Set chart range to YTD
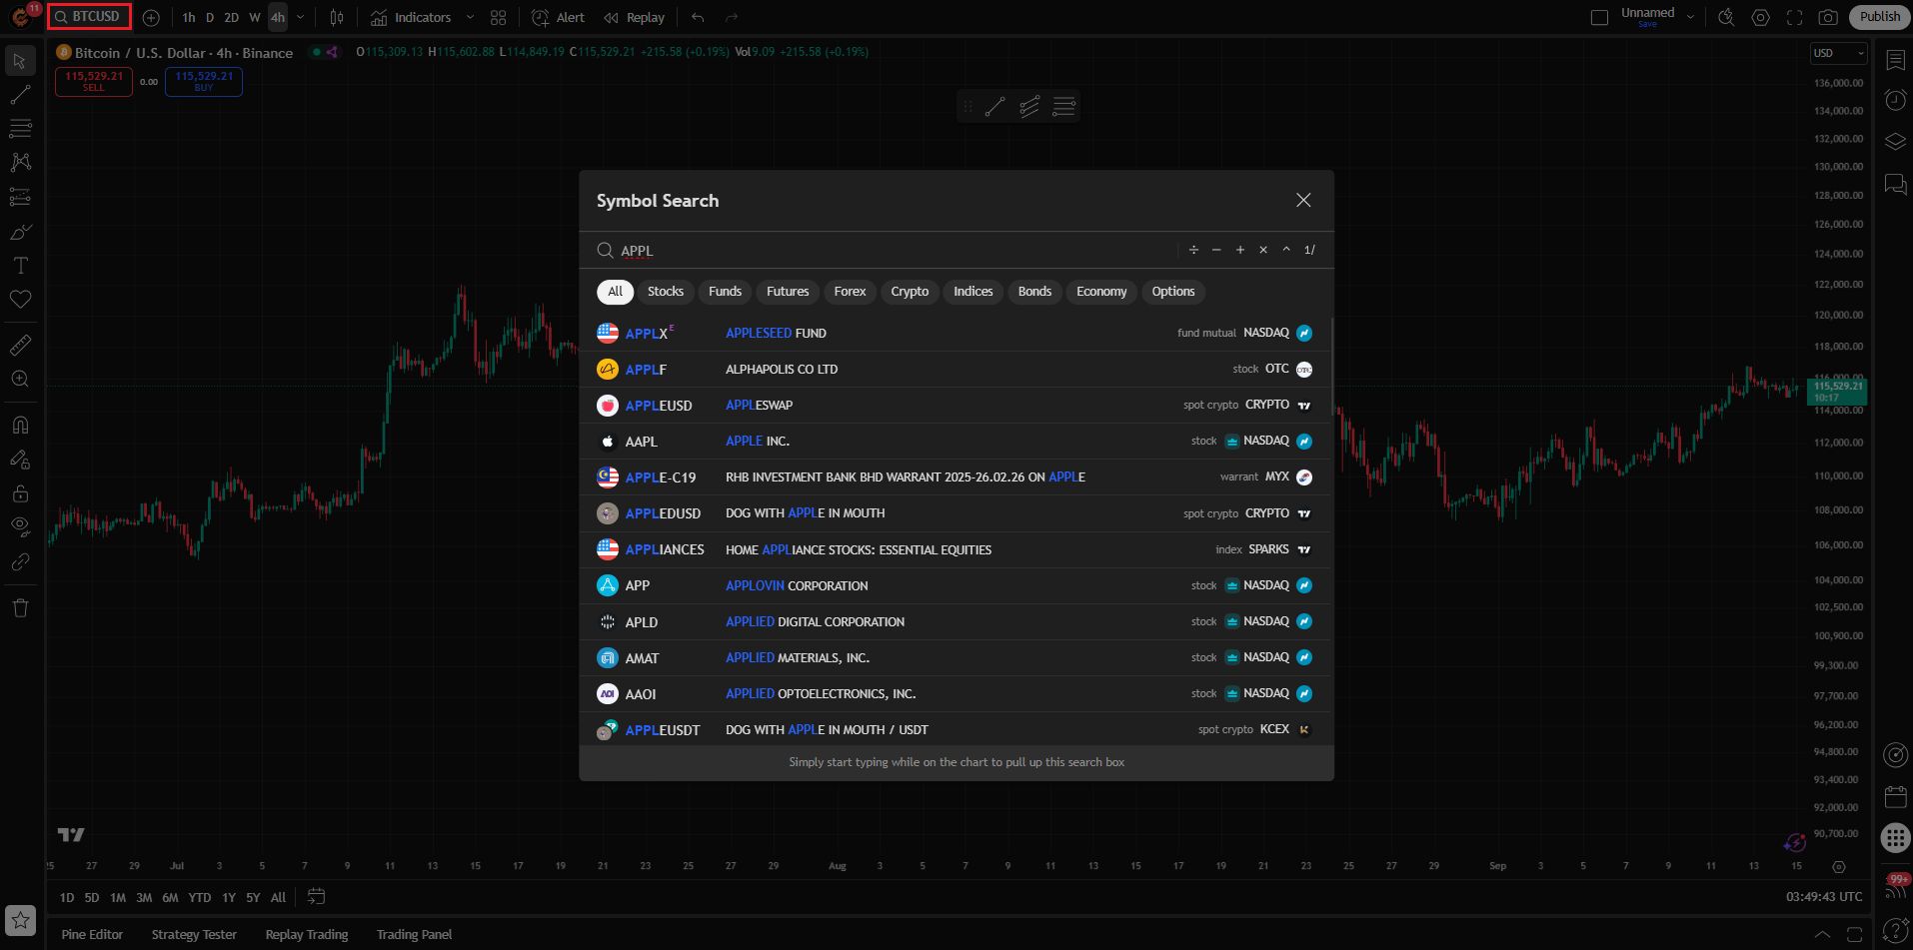The image size is (1913, 950). (x=200, y=898)
